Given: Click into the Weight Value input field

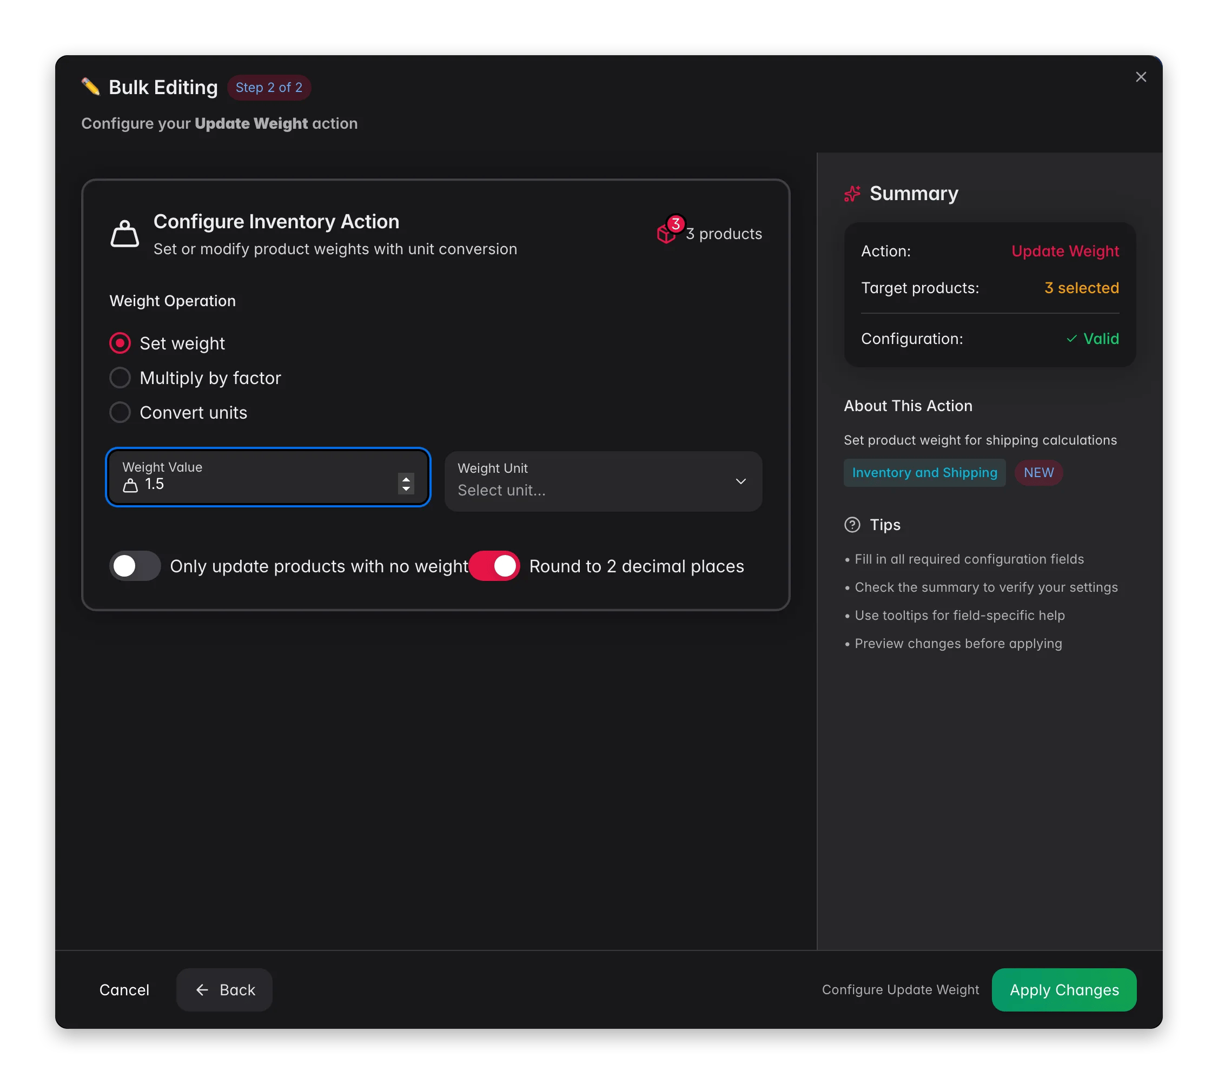Looking at the screenshot, I should [x=268, y=477].
